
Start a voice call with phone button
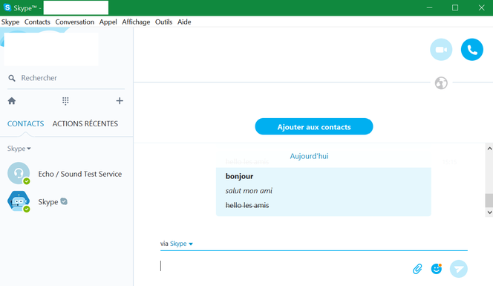click(x=472, y=49)
